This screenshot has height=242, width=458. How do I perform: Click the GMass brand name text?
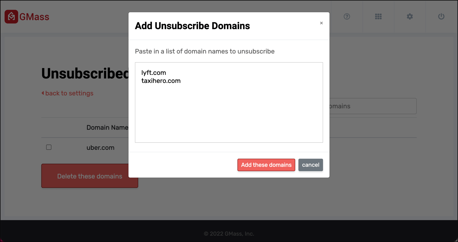point(34,17)
